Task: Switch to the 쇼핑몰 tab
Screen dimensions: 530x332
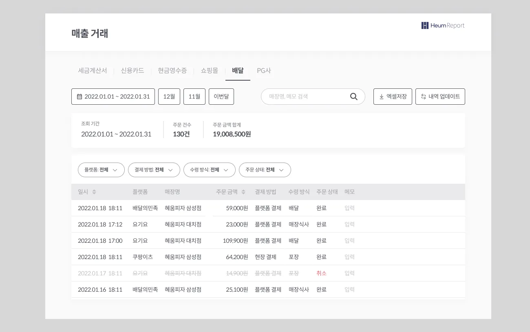Action: coord(210,70)
